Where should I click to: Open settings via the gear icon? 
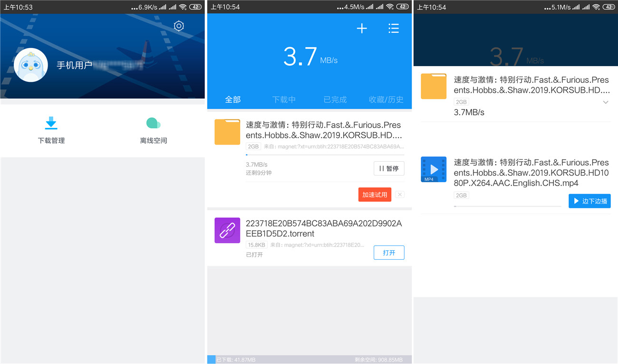point(179,26)
